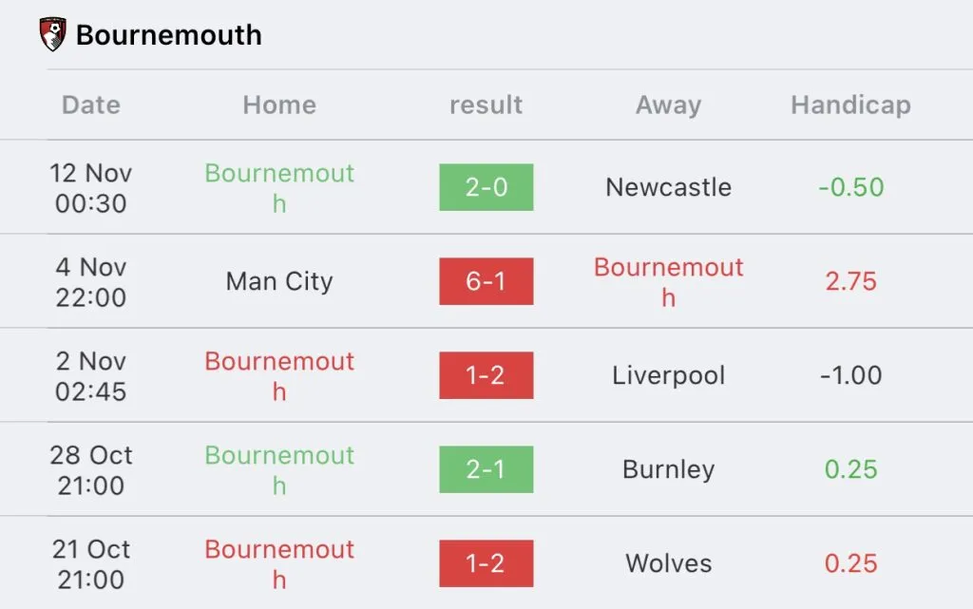The width and height of the screenshot is (973, 609).
Task: Select the Home column header
Action: (279, 105)
